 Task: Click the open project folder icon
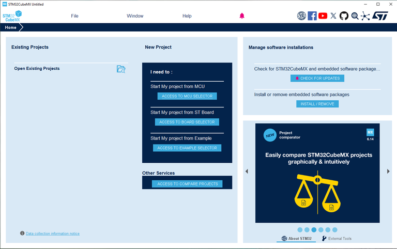coord(121,69)
